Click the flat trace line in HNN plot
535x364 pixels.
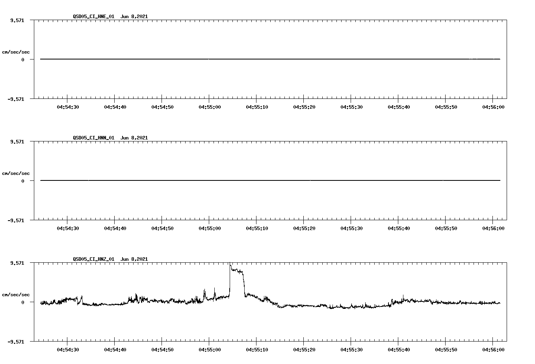point(270,180)
